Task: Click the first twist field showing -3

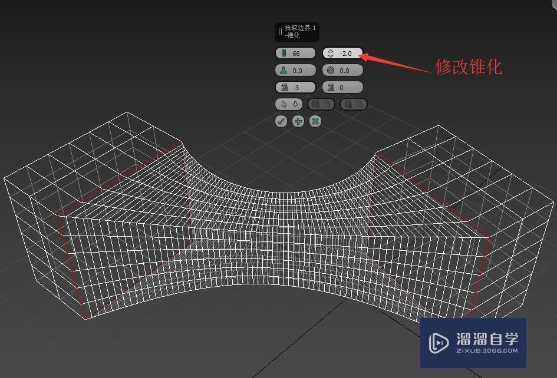Action: (x=295, y=87)
